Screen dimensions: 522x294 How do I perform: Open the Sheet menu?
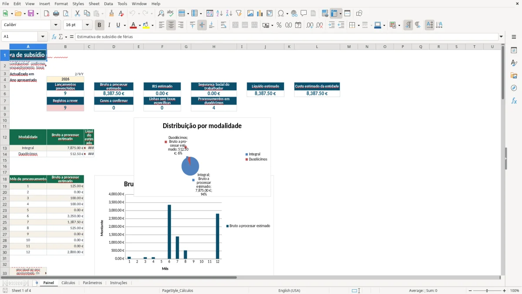pos(94,3)
